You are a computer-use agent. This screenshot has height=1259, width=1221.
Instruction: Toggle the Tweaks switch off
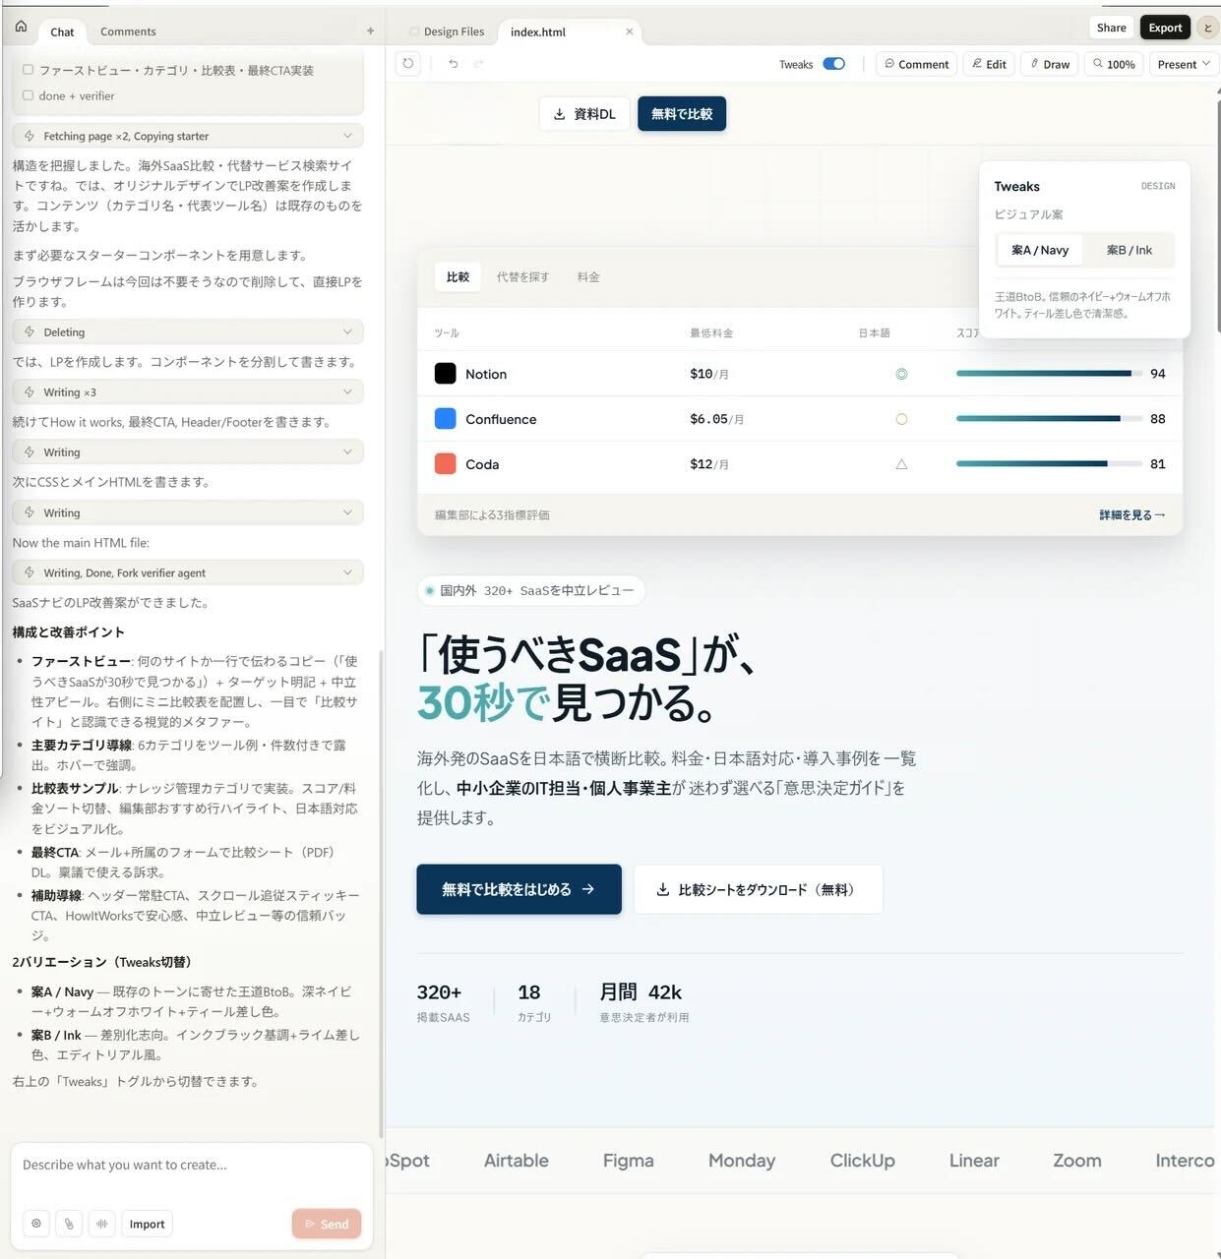[834, 63]
